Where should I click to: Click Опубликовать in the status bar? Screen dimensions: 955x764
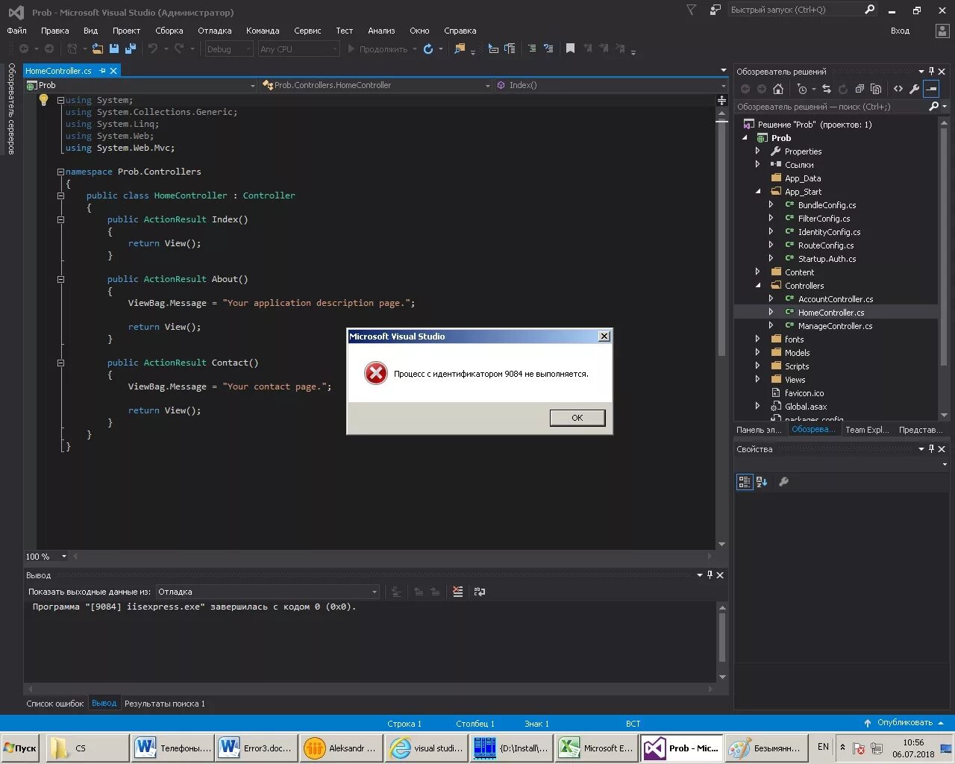tap(904, 723)
